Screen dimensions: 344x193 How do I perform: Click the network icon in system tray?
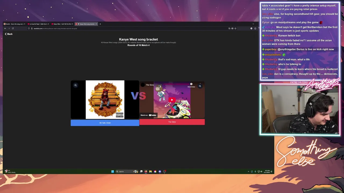click(259, 172)
